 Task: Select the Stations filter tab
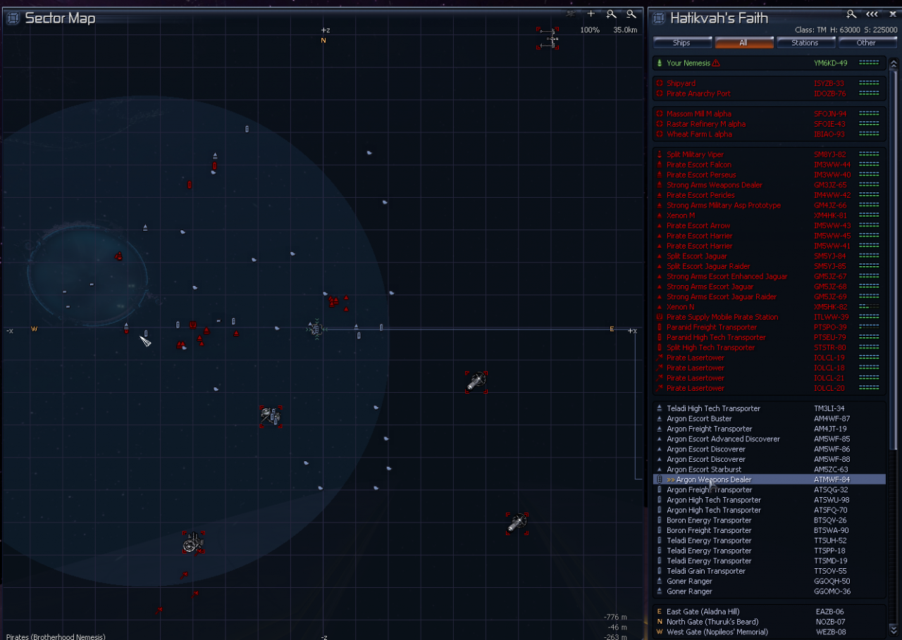pos(805,43)
